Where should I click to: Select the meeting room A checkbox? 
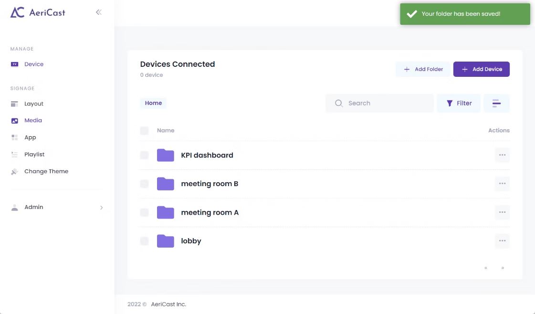144,212
